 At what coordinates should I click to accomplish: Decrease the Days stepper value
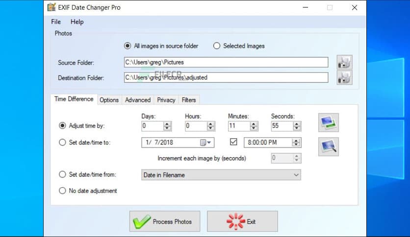tap(167, 128)
